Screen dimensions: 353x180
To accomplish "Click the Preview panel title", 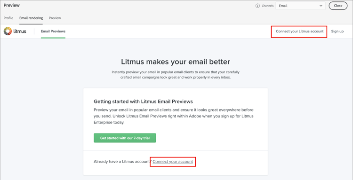I will tap(11, 5).
